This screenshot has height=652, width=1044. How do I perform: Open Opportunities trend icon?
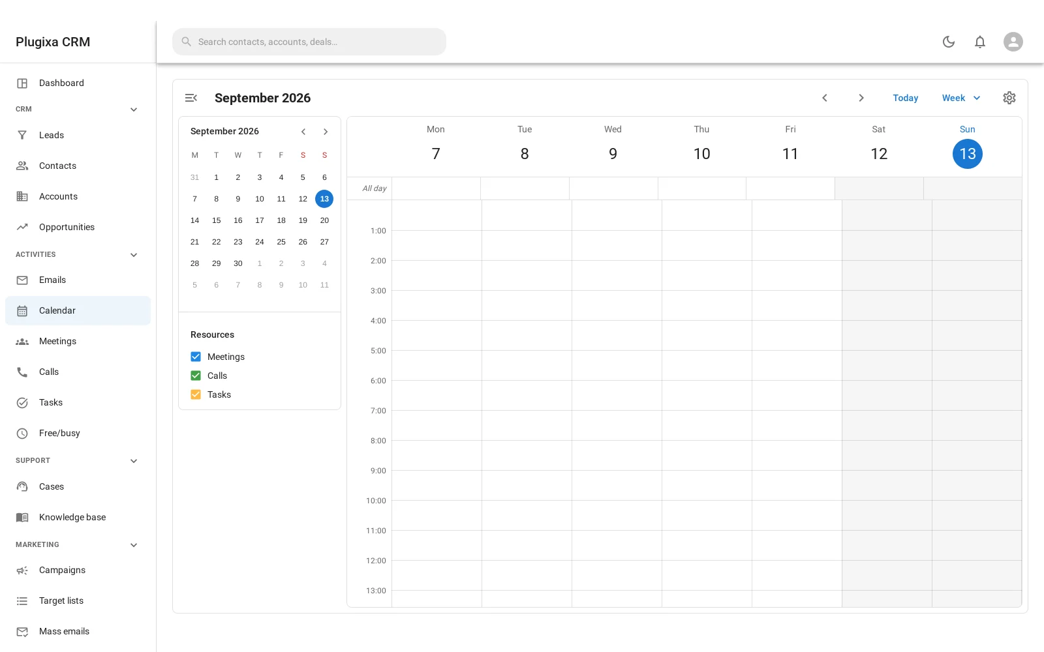coord(22,227)
